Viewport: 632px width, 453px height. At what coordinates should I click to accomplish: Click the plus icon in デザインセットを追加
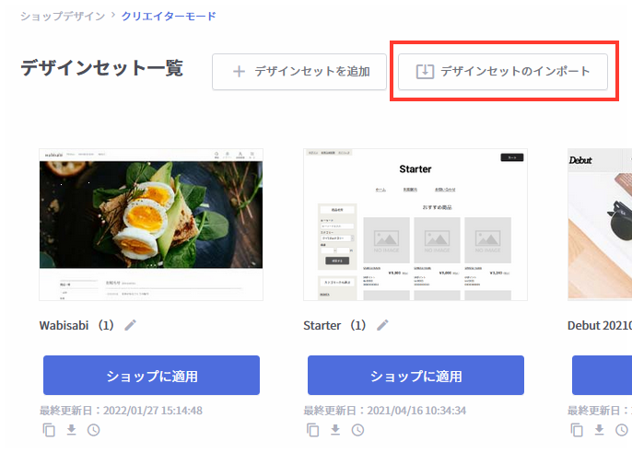[239, 72]
